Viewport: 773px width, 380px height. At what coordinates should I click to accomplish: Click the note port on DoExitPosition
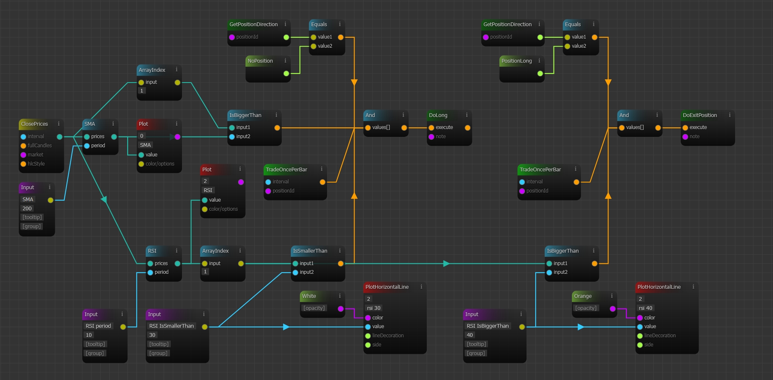685,137
